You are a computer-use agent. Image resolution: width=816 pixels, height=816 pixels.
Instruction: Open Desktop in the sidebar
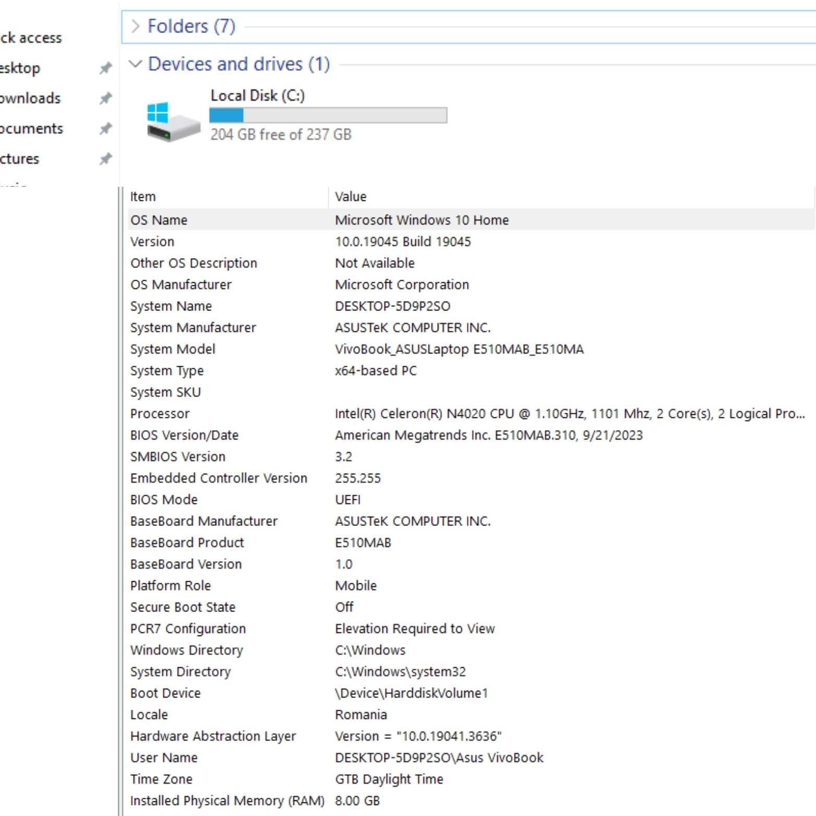tap(20, 68)
